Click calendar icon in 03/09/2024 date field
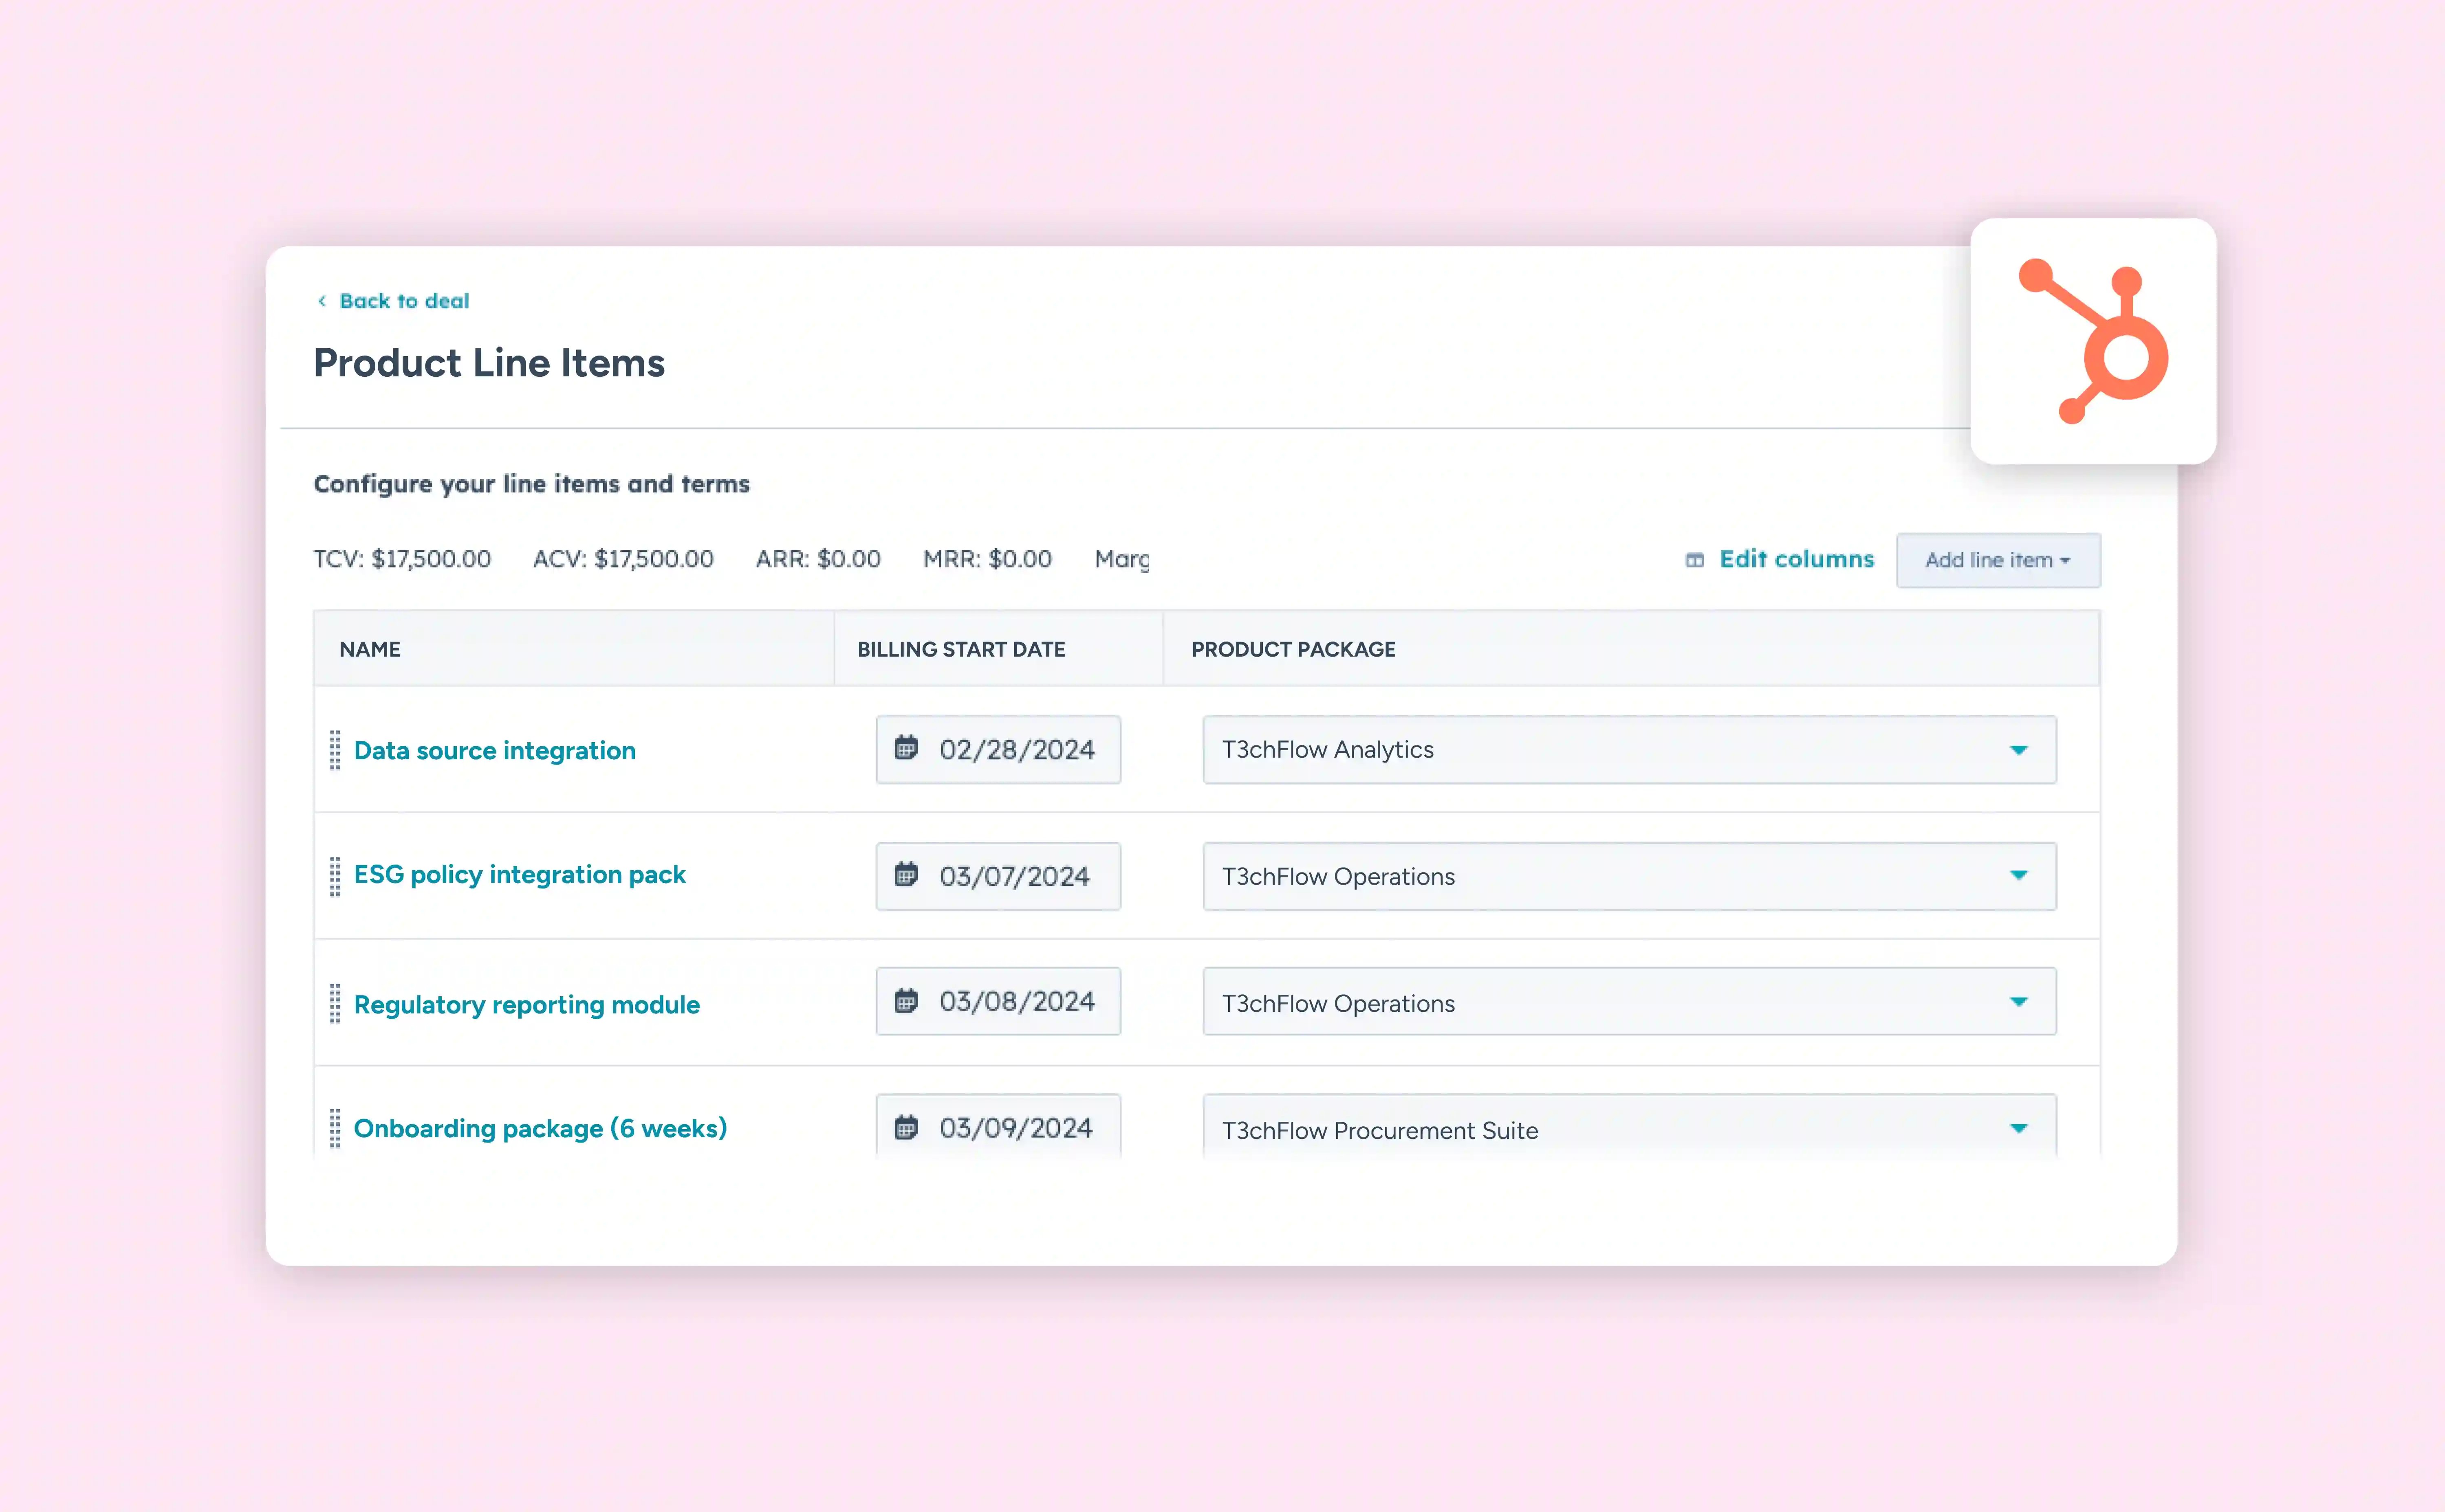The image size is (2445, 1512). 905,1128
